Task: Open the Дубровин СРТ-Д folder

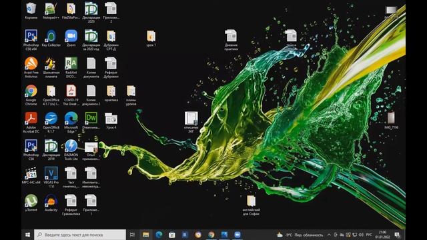Action: [x=111, y=40]
